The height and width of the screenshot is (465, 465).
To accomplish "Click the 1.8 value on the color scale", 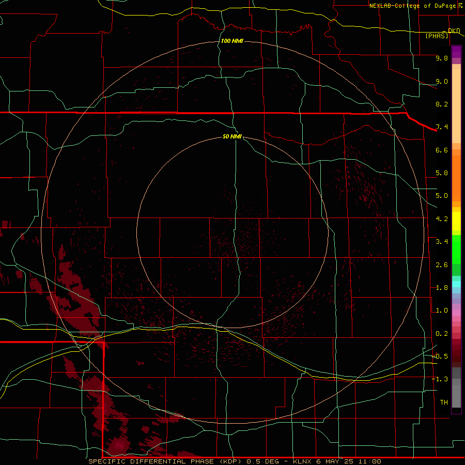I will click(x=442, y=288).
